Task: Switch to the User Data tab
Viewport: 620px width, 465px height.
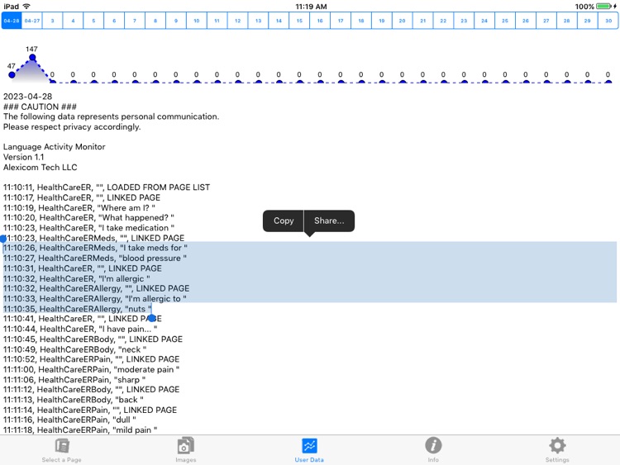Action: [309, 450]
